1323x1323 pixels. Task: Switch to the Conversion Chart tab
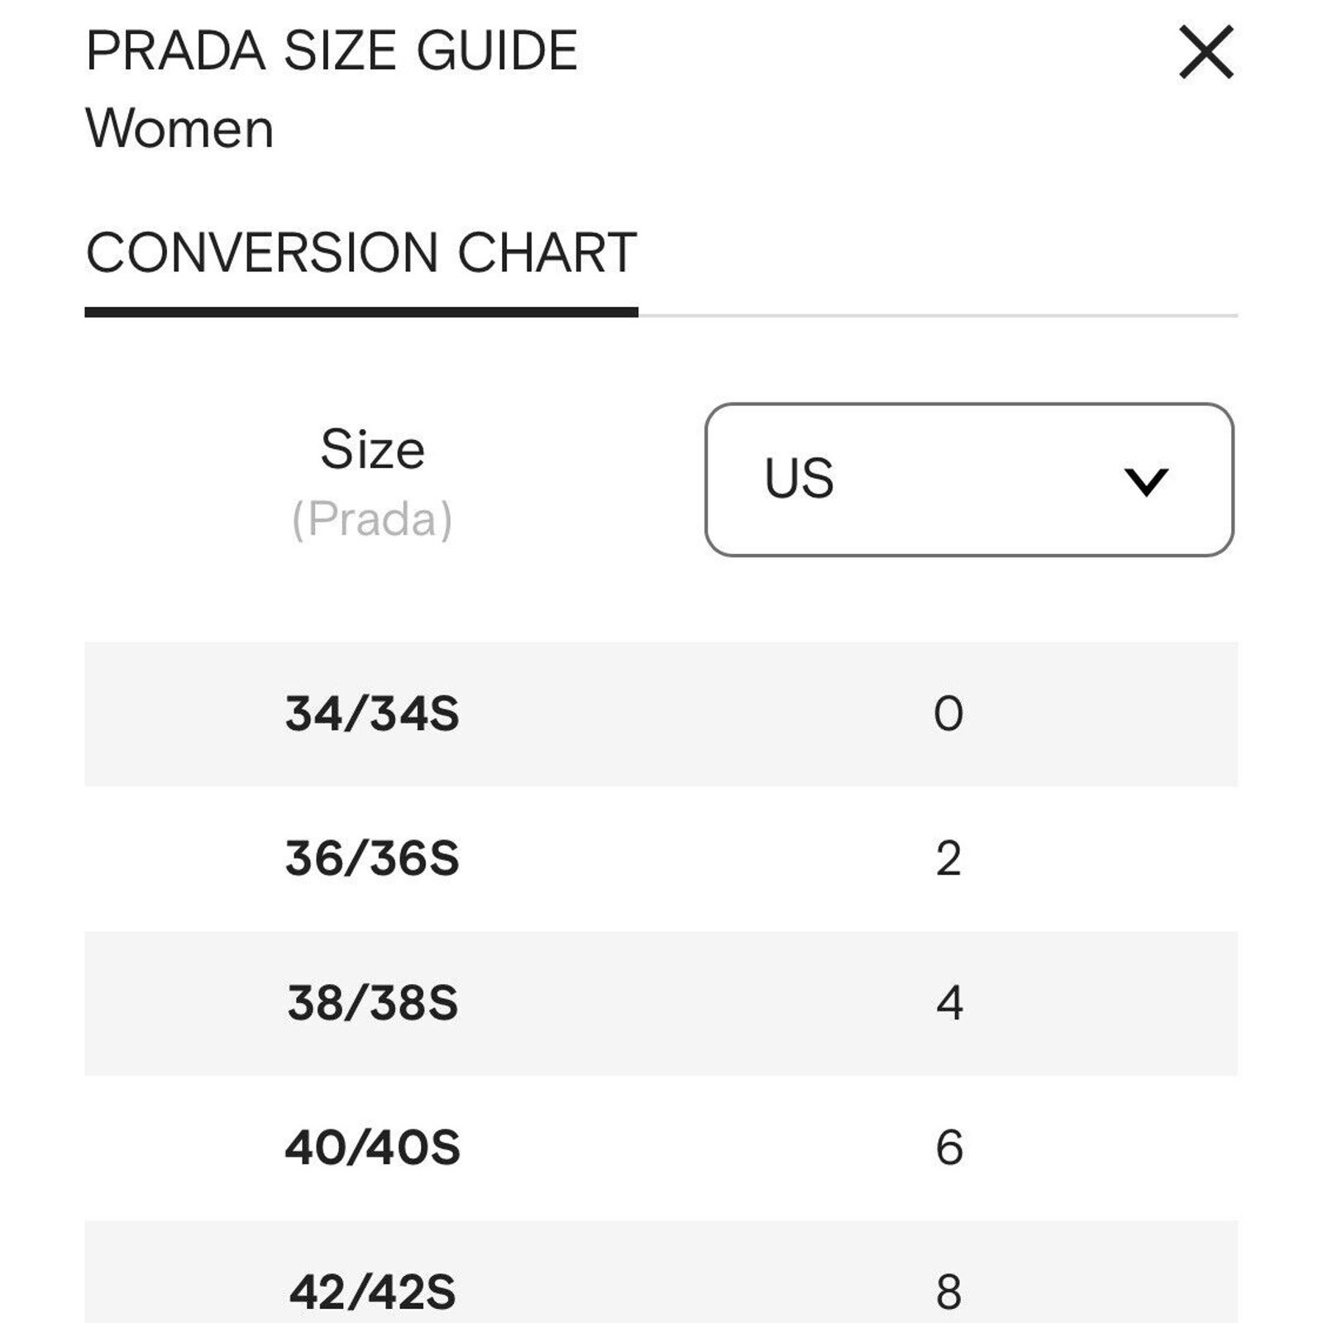pos(361,253)
